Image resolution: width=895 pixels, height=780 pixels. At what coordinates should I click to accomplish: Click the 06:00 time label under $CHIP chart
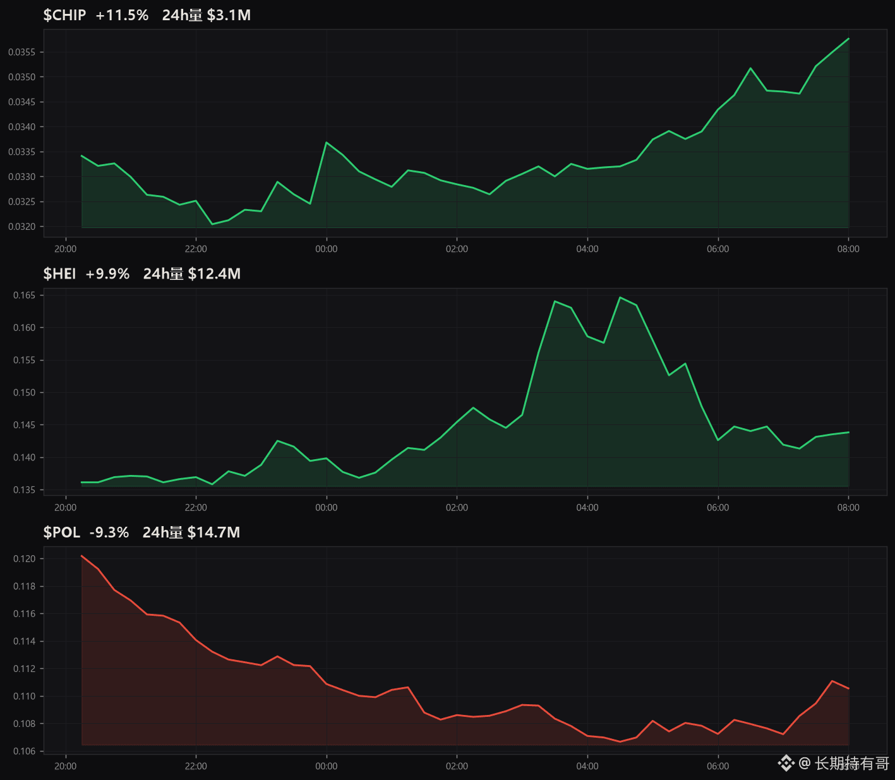pyautogui.click(x=718, y=249)
